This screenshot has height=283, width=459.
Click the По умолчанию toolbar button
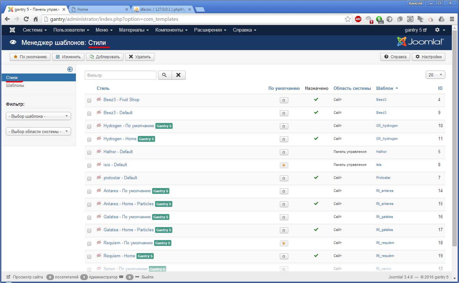pos(30,57)
